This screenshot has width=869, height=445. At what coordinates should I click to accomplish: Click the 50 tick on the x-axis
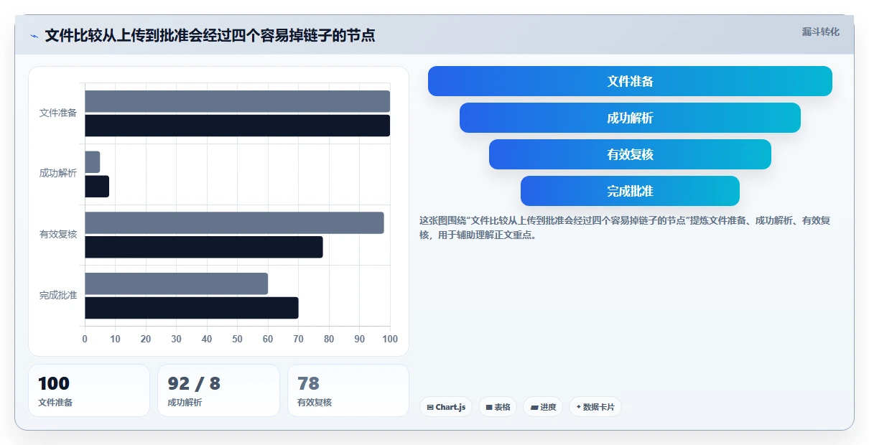pos(238,339)
